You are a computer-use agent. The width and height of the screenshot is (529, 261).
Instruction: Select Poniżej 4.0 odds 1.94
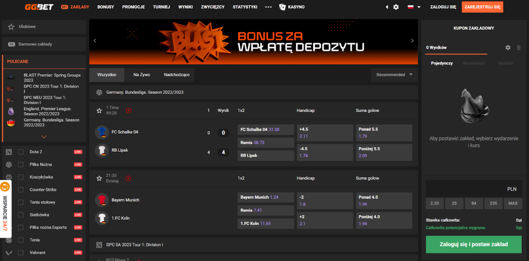point(384,220)
